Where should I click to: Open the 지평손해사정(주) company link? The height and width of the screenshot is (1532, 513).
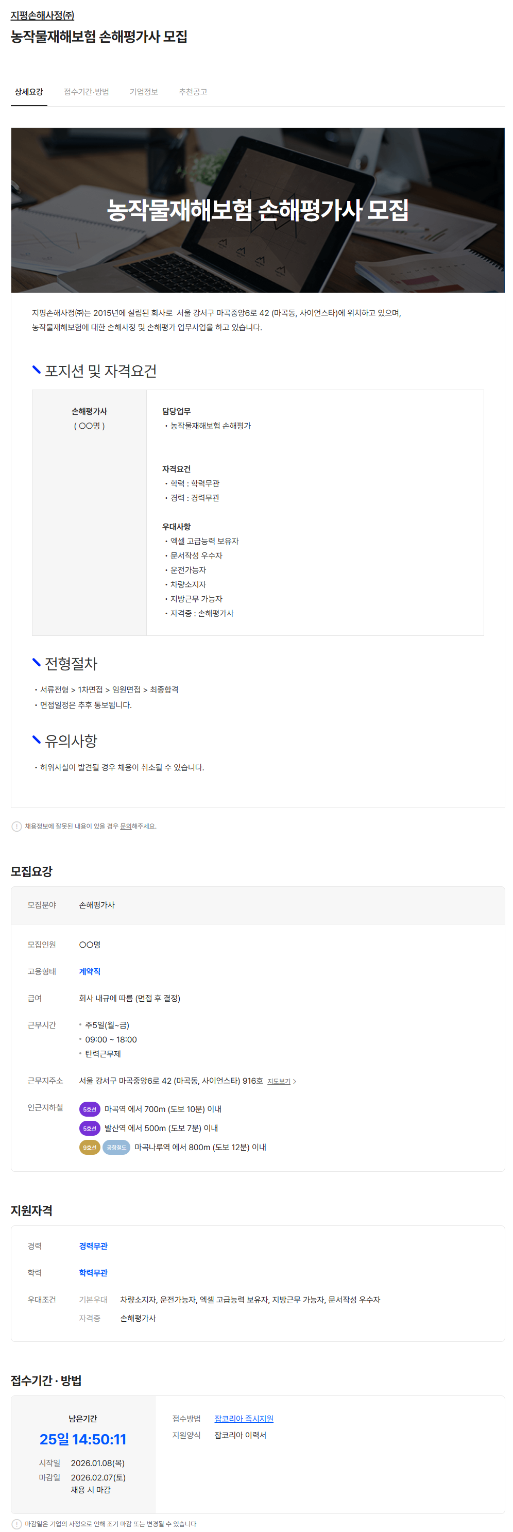(42, 15)
